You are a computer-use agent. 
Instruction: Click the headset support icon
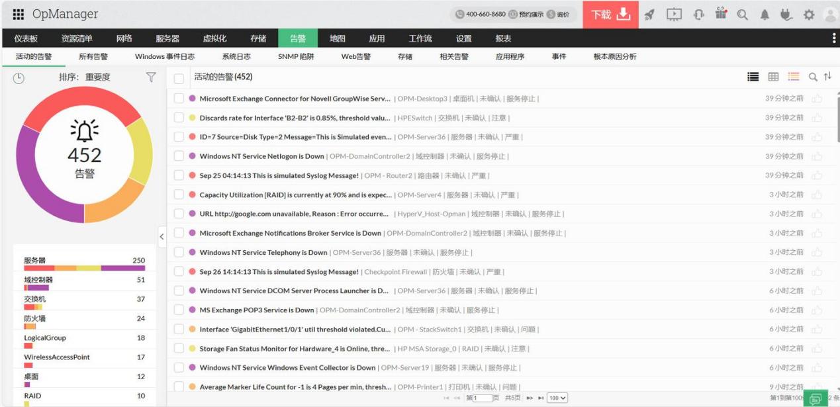point(698,15)
